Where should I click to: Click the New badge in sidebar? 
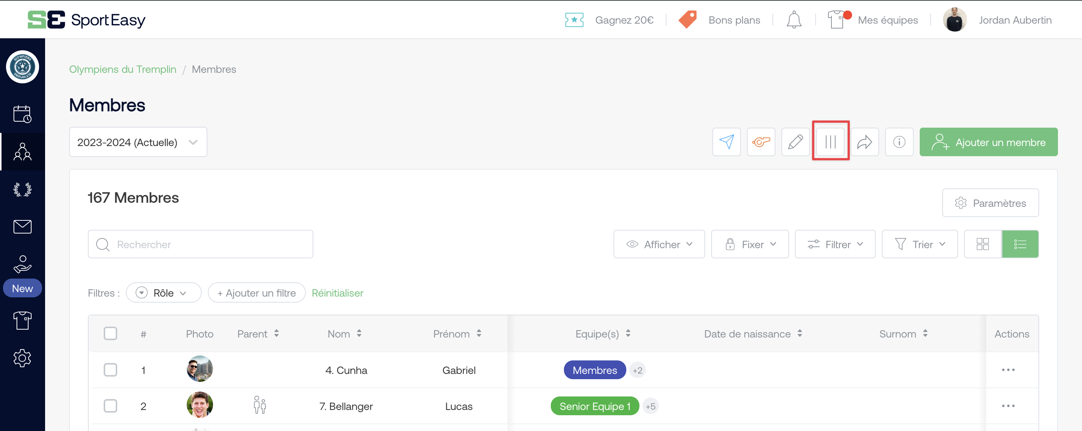coord(22,288)
